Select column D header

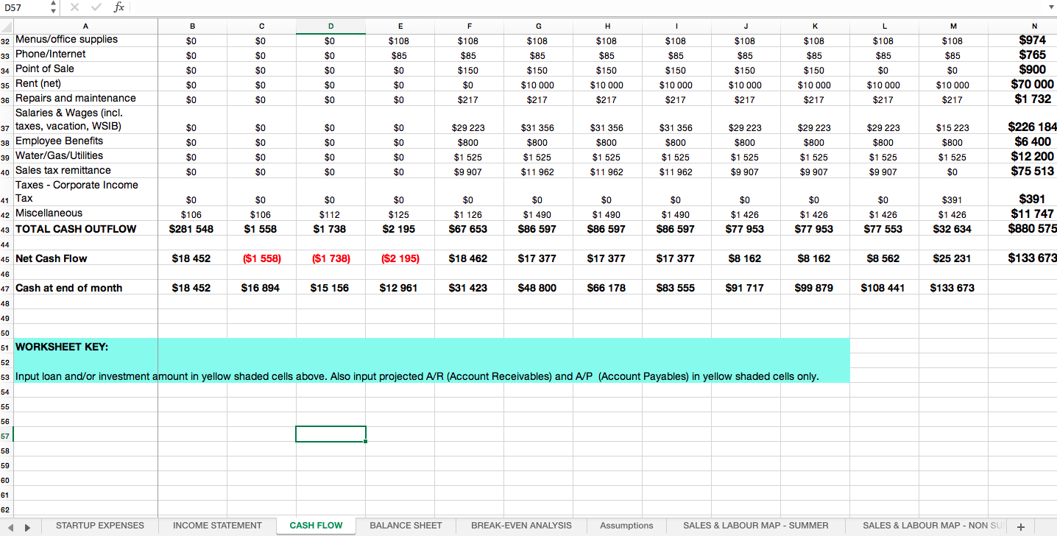tap(330, 26)
